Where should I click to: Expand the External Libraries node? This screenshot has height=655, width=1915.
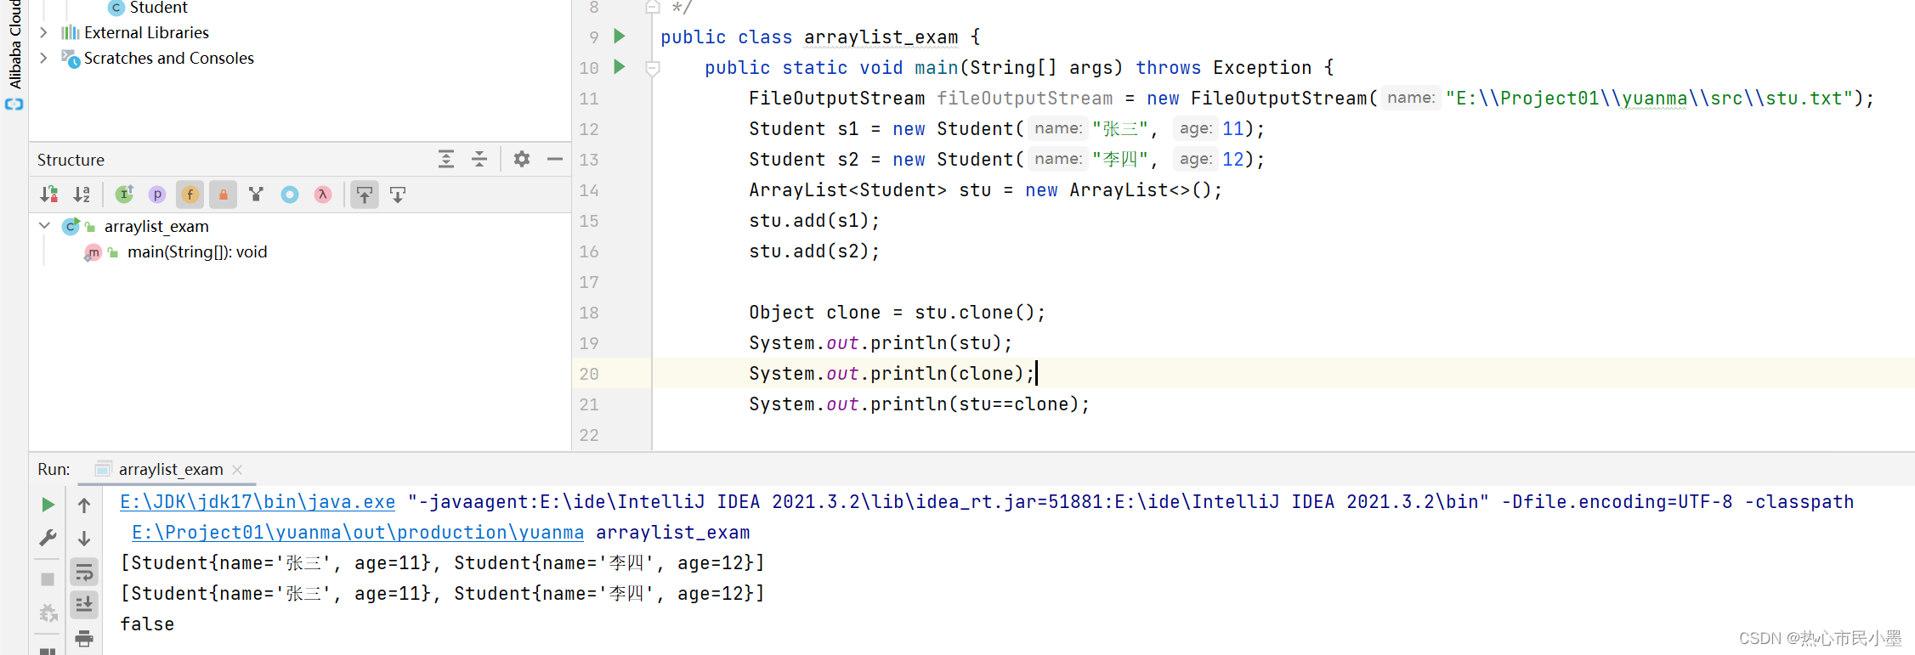(x=44, y=32)
